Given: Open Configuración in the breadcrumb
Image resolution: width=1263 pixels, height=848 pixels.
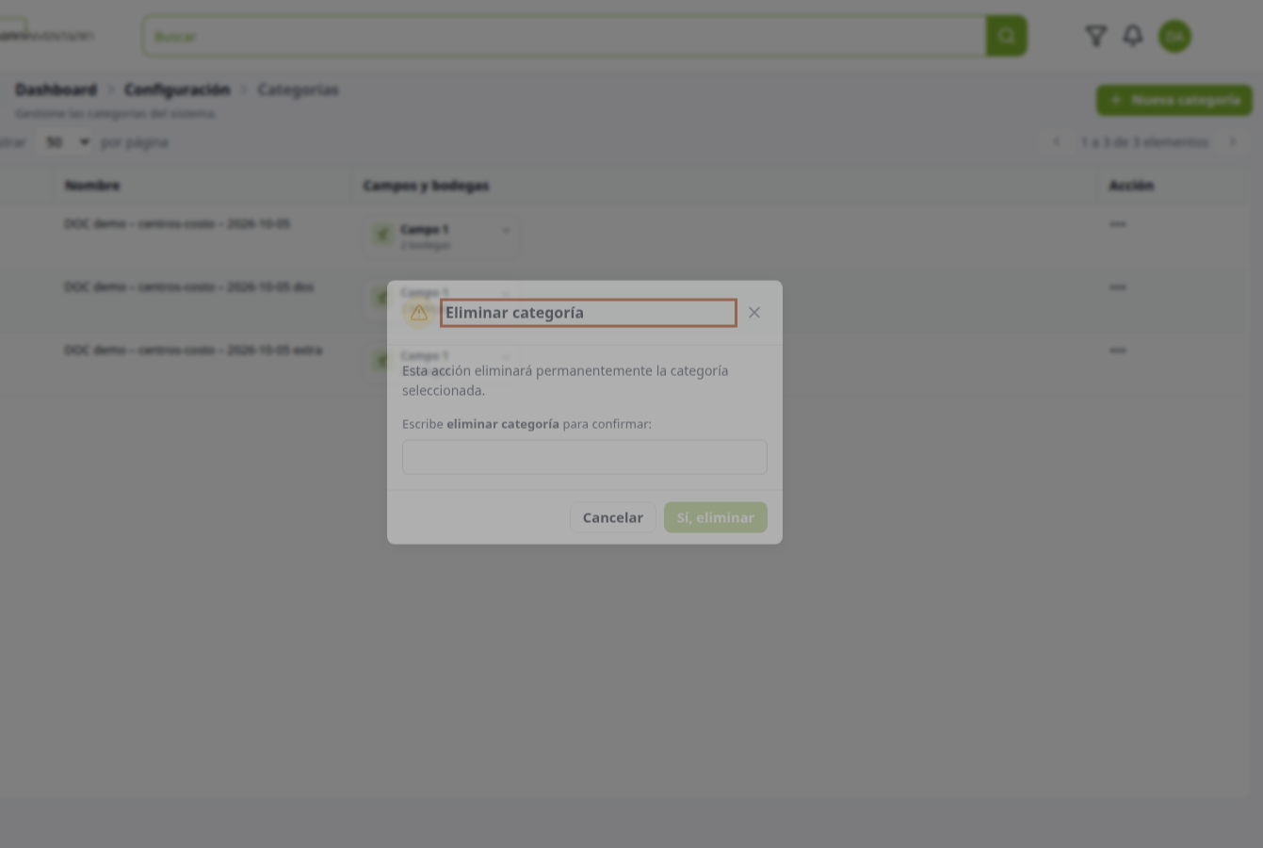Looking at the screenshot, I should [x=177, y=90].
